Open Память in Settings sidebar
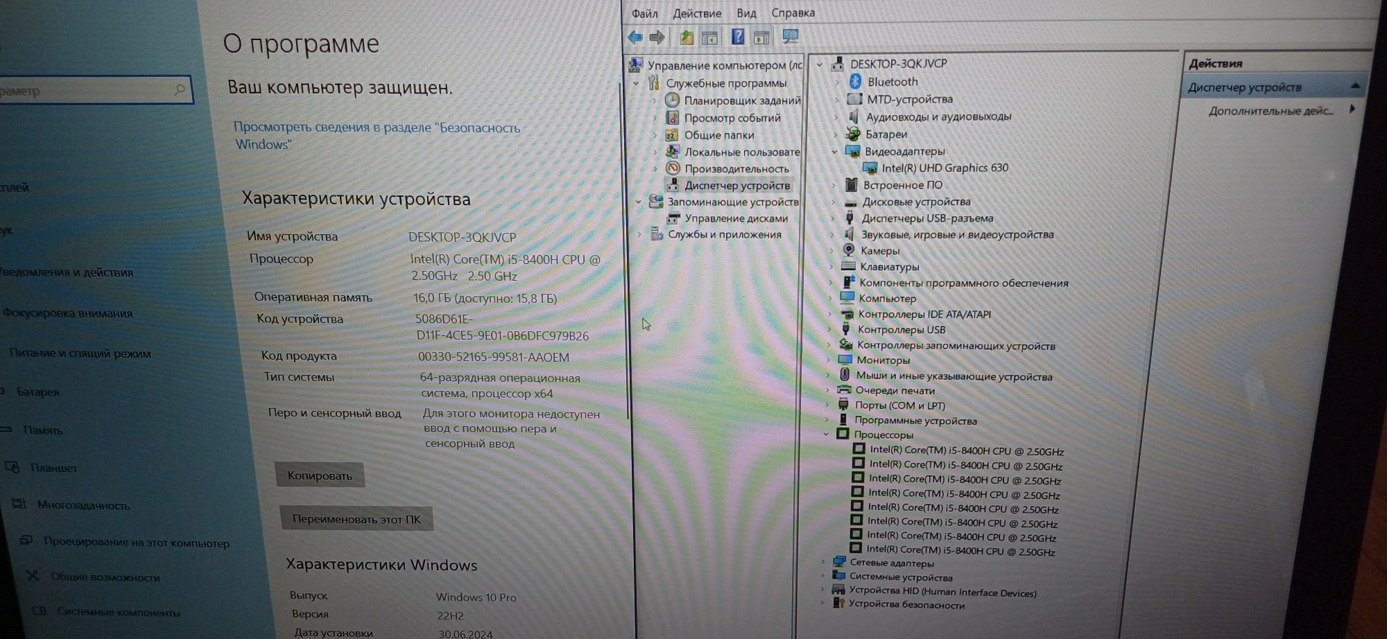Screen dimensions: 1387x639 pyautogui.click(x=43, y=430)
